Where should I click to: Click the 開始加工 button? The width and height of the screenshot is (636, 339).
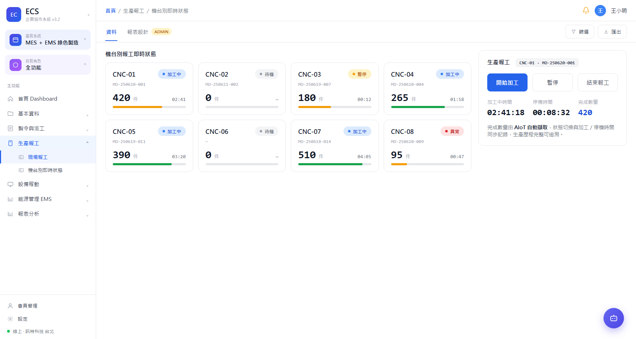[507, 83]
